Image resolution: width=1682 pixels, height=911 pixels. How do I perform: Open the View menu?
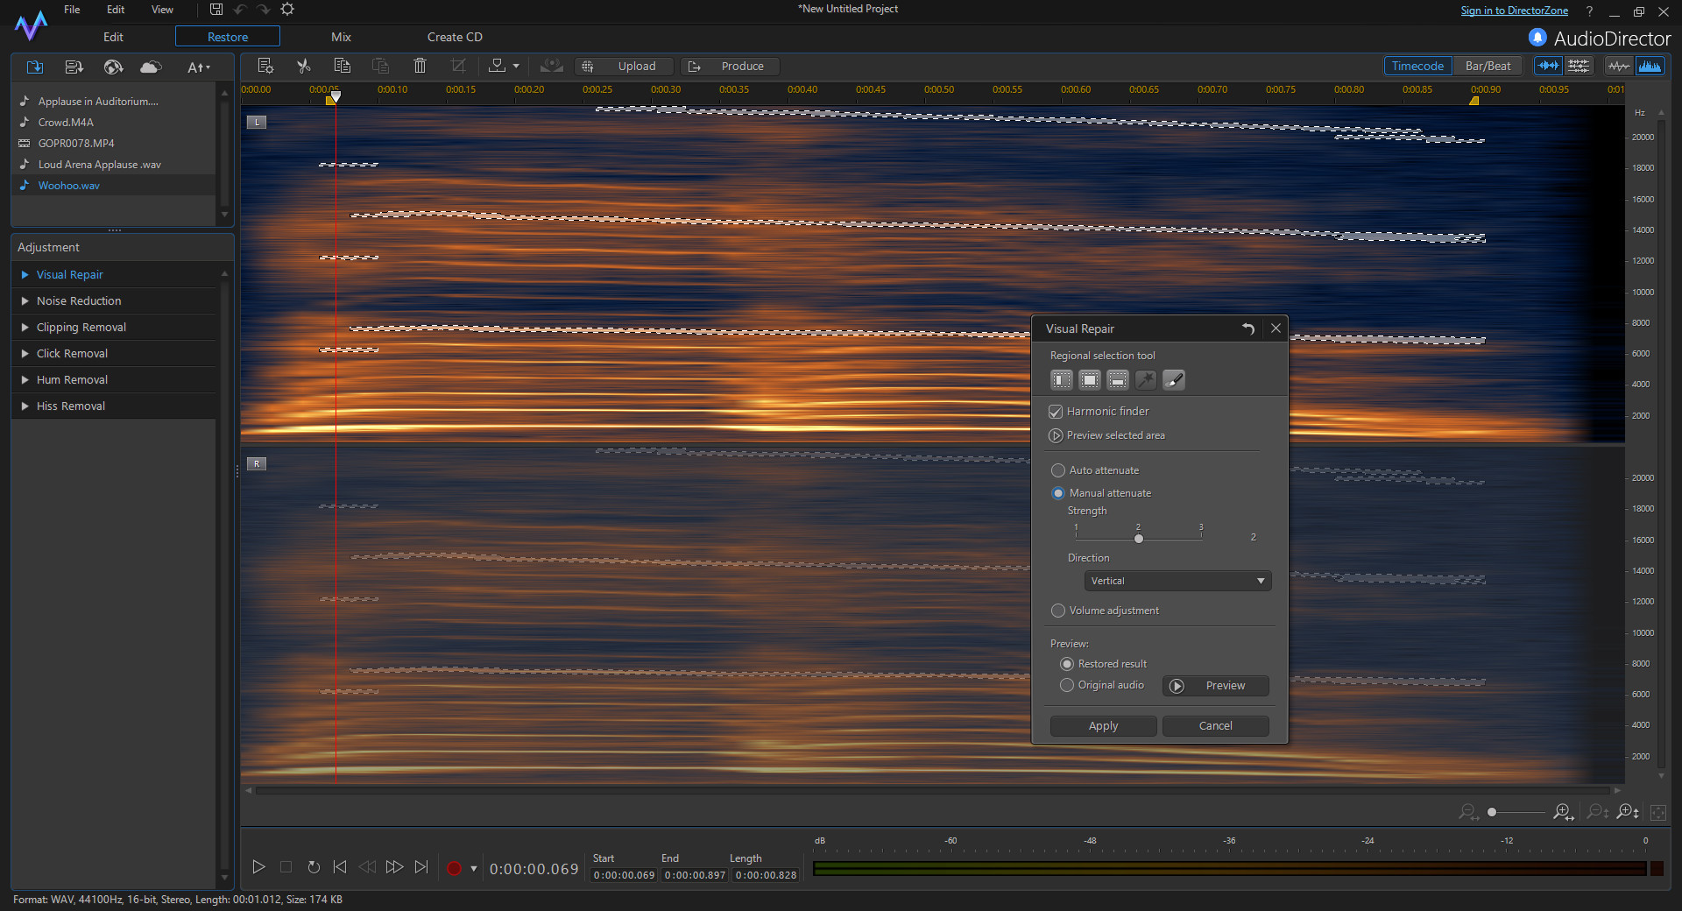pos(162,10)
